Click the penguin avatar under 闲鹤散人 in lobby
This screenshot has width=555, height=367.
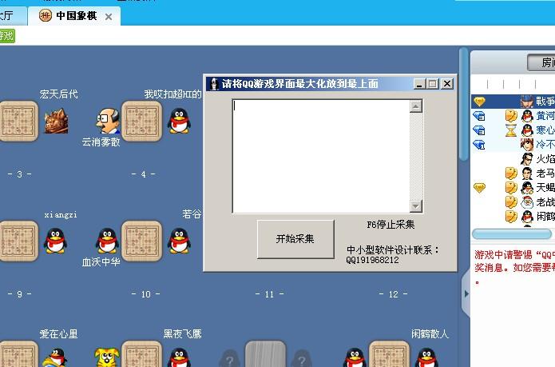tap(427, 357)
